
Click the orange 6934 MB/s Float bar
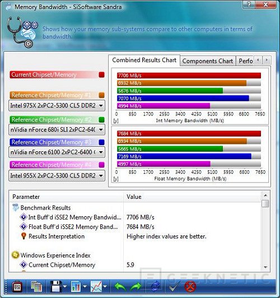point(182,141)
